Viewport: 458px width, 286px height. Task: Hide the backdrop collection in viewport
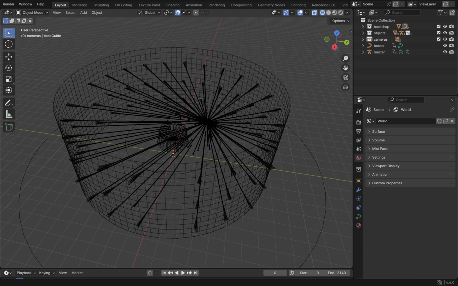(x=445, y=27)
